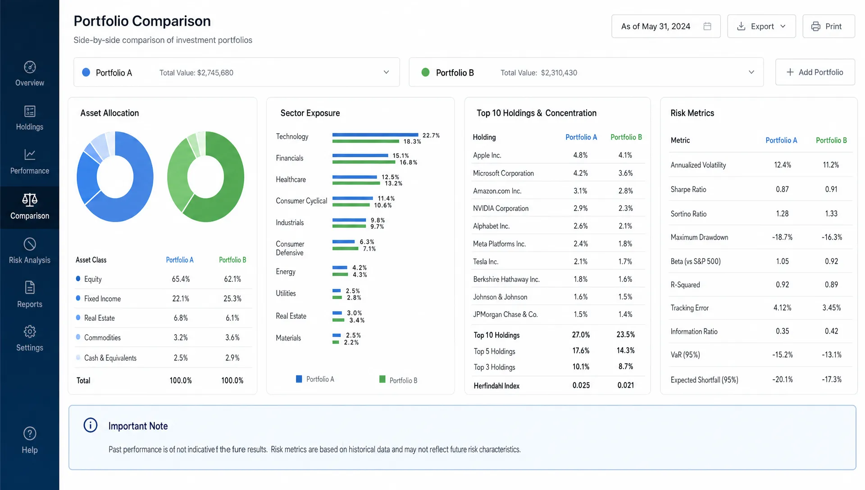The width and height of the screenshot is (865, 490).
Task: Open the Export dropdown arrow
Action: tap(783, 26)
